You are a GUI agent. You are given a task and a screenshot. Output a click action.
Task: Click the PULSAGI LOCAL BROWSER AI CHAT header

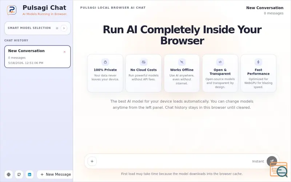[113, 8]
